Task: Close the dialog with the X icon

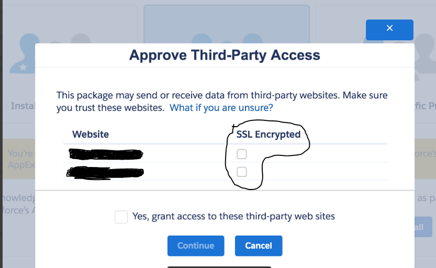Action: 389,29
